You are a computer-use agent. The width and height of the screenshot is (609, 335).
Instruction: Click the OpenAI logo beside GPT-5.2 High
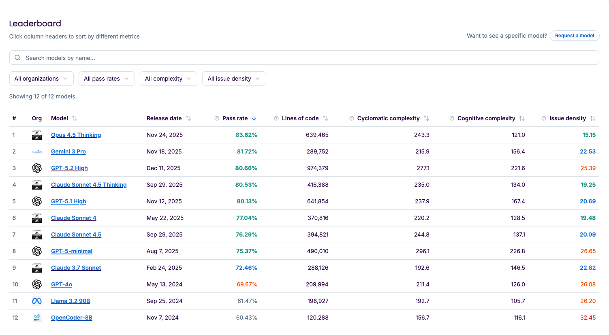click(37, 168)
